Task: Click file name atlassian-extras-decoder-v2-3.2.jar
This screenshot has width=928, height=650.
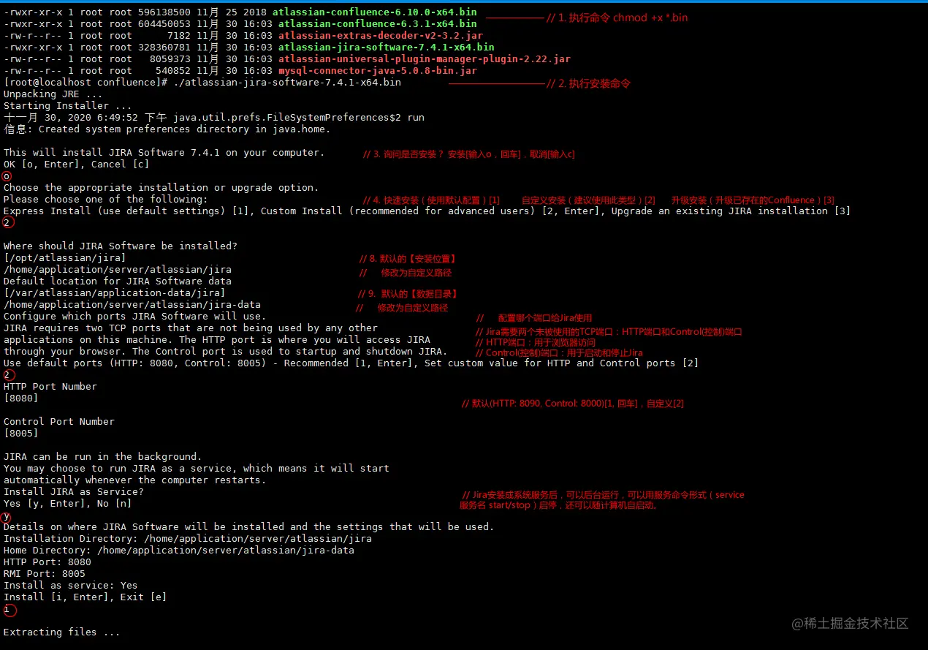Action: 380,36
